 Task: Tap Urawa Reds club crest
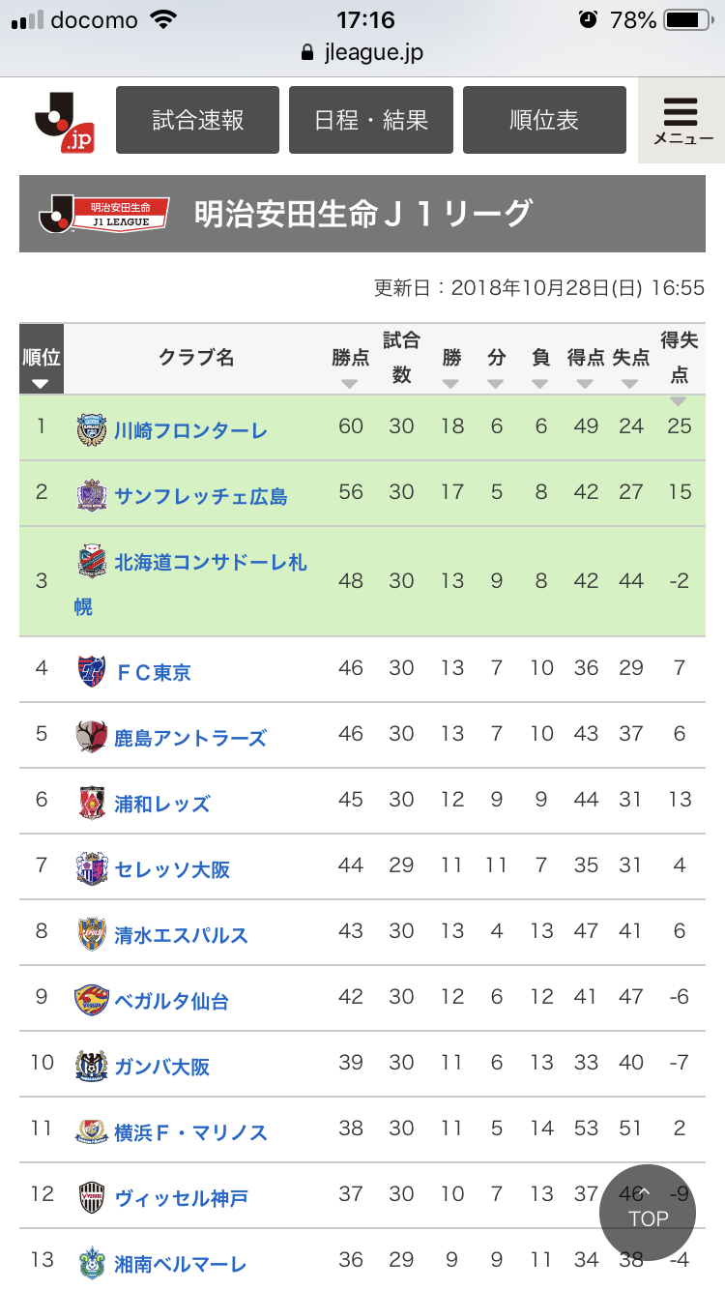(x=90, y=803)
